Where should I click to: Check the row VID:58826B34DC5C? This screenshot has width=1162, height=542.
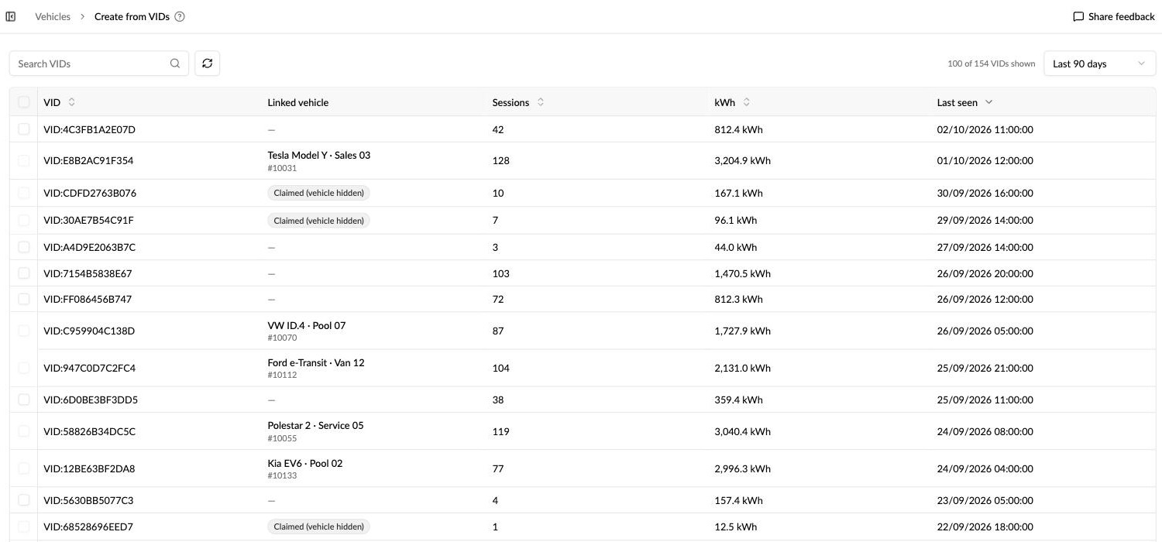tap(24, 431)
